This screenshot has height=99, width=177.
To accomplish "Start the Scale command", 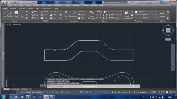I will 44,18.
